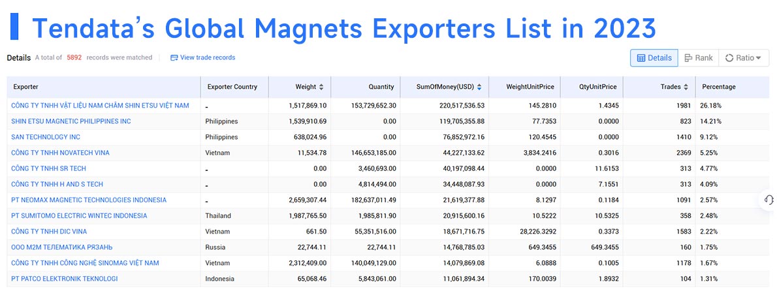Click the 1.31% percentage cell

[x=710, y=279]
